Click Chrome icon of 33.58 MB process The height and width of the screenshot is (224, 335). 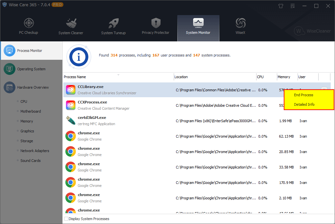click(x=71, y=167)
